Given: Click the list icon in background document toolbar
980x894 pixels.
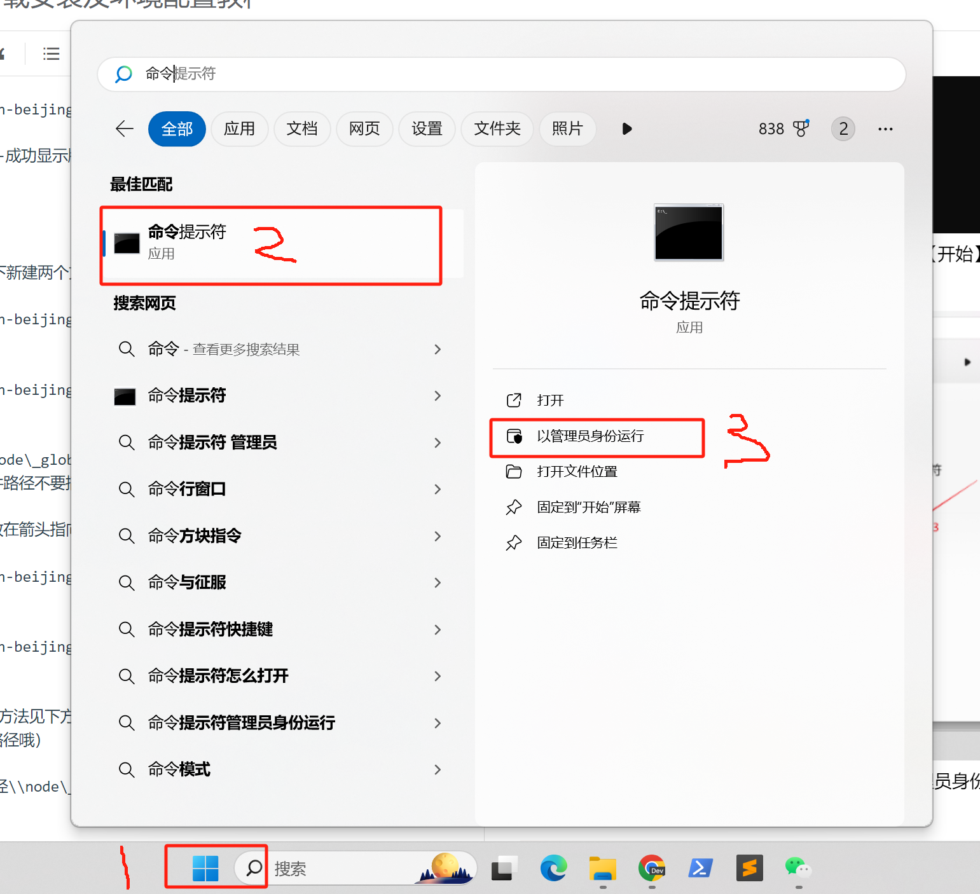Looking at the screenshot, I should click(x=52, y=54).
